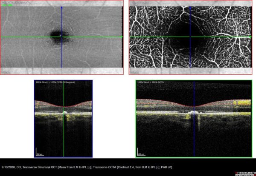Click the green vertical marker in the orthogonal B-scan
This screenshot has height=176, width=256.
point(64,136)
